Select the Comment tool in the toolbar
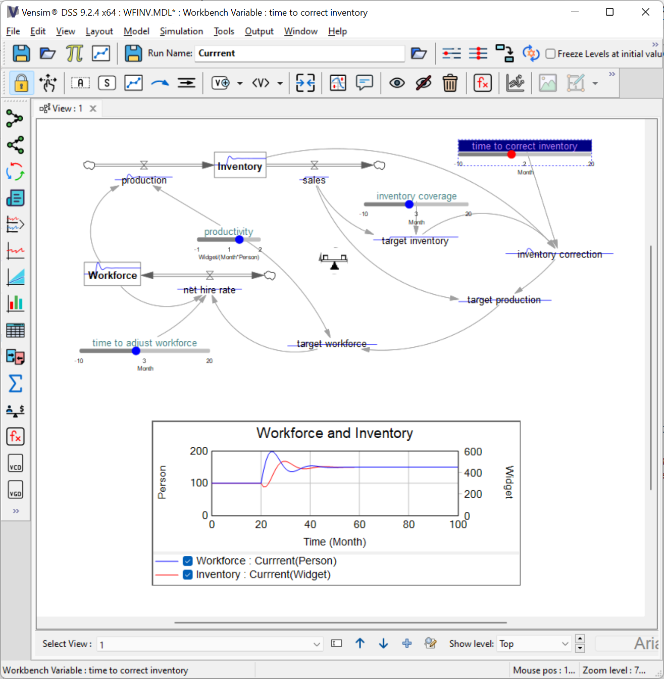This screenshot has height=679, width=664. coord(364,83)
